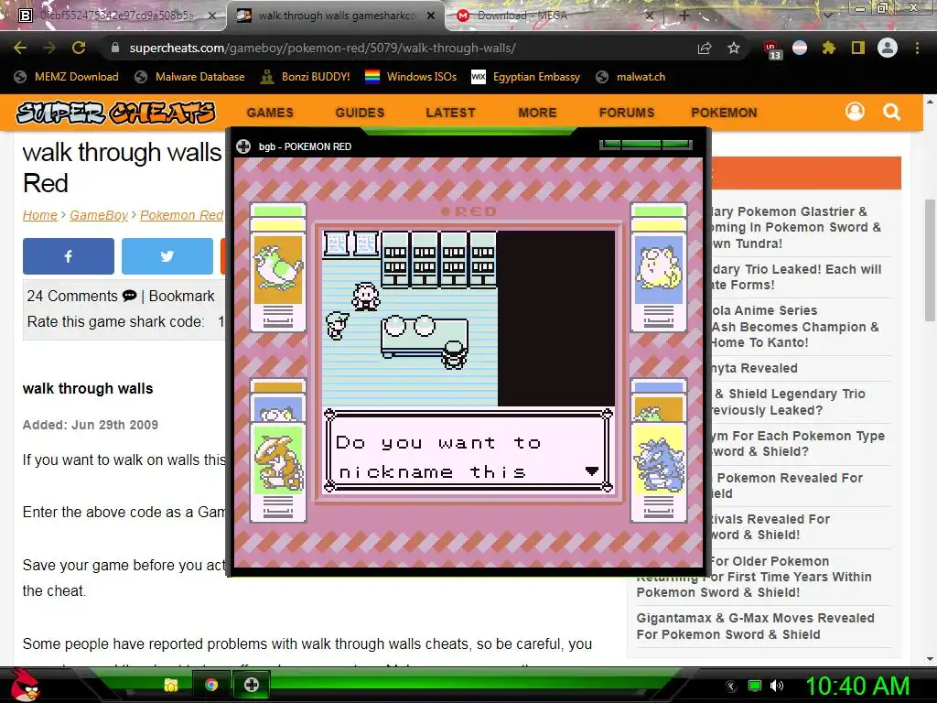Click the tray chevron icon left of the monitor

tap(731, 687)
